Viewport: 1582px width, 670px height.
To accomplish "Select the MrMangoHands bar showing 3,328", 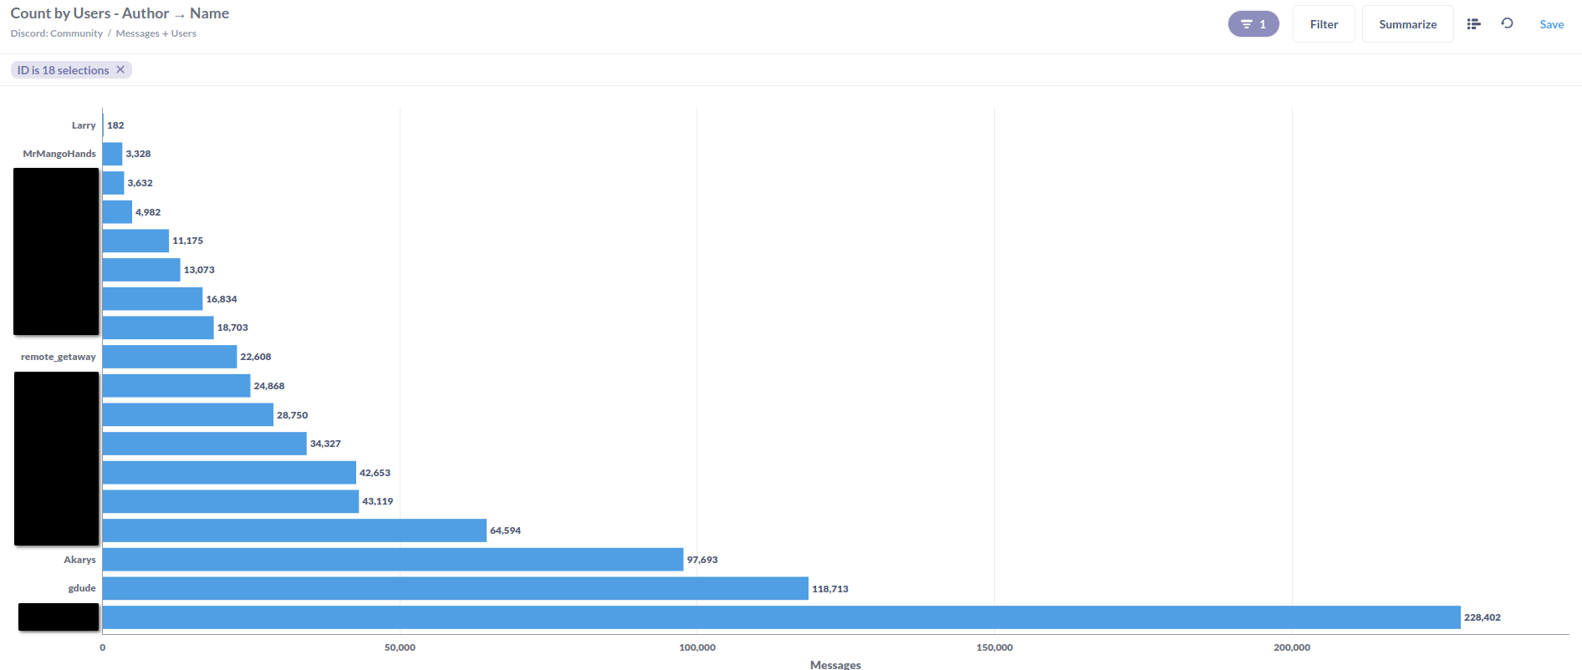I will point(112,154).
